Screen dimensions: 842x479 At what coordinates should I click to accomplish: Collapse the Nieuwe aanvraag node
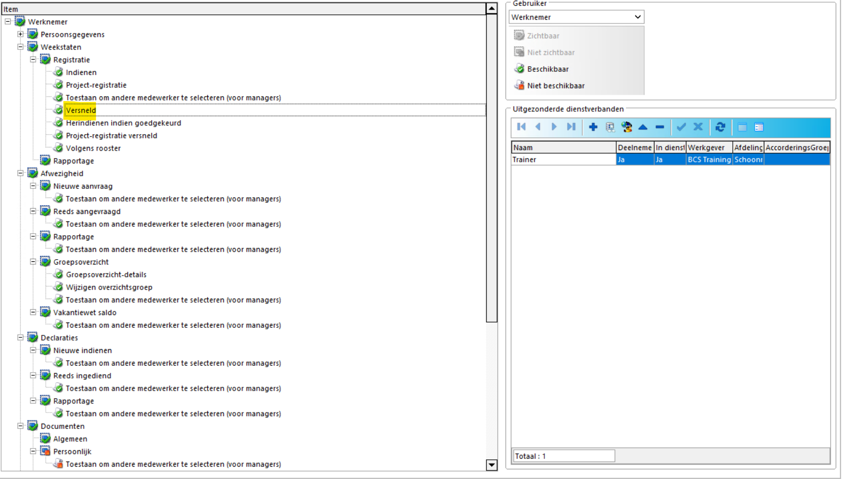point(33,186)
